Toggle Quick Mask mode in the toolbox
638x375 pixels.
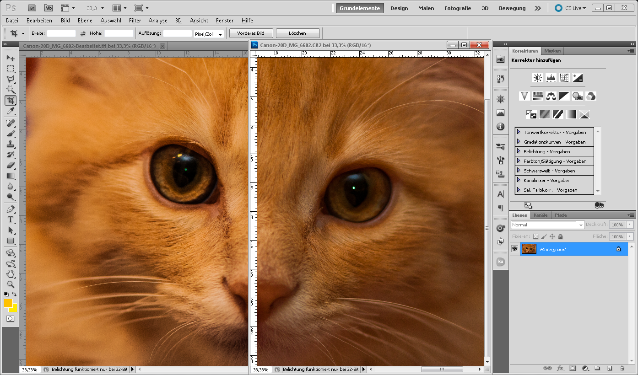11,318
